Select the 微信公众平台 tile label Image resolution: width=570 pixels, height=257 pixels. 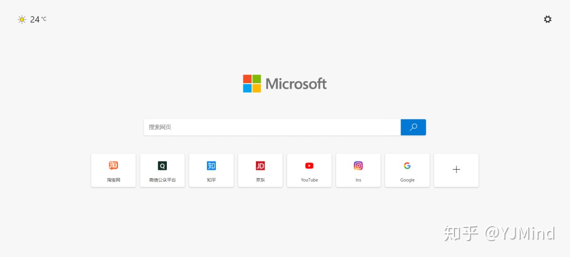pyautogui.click(x=162, y=180)
